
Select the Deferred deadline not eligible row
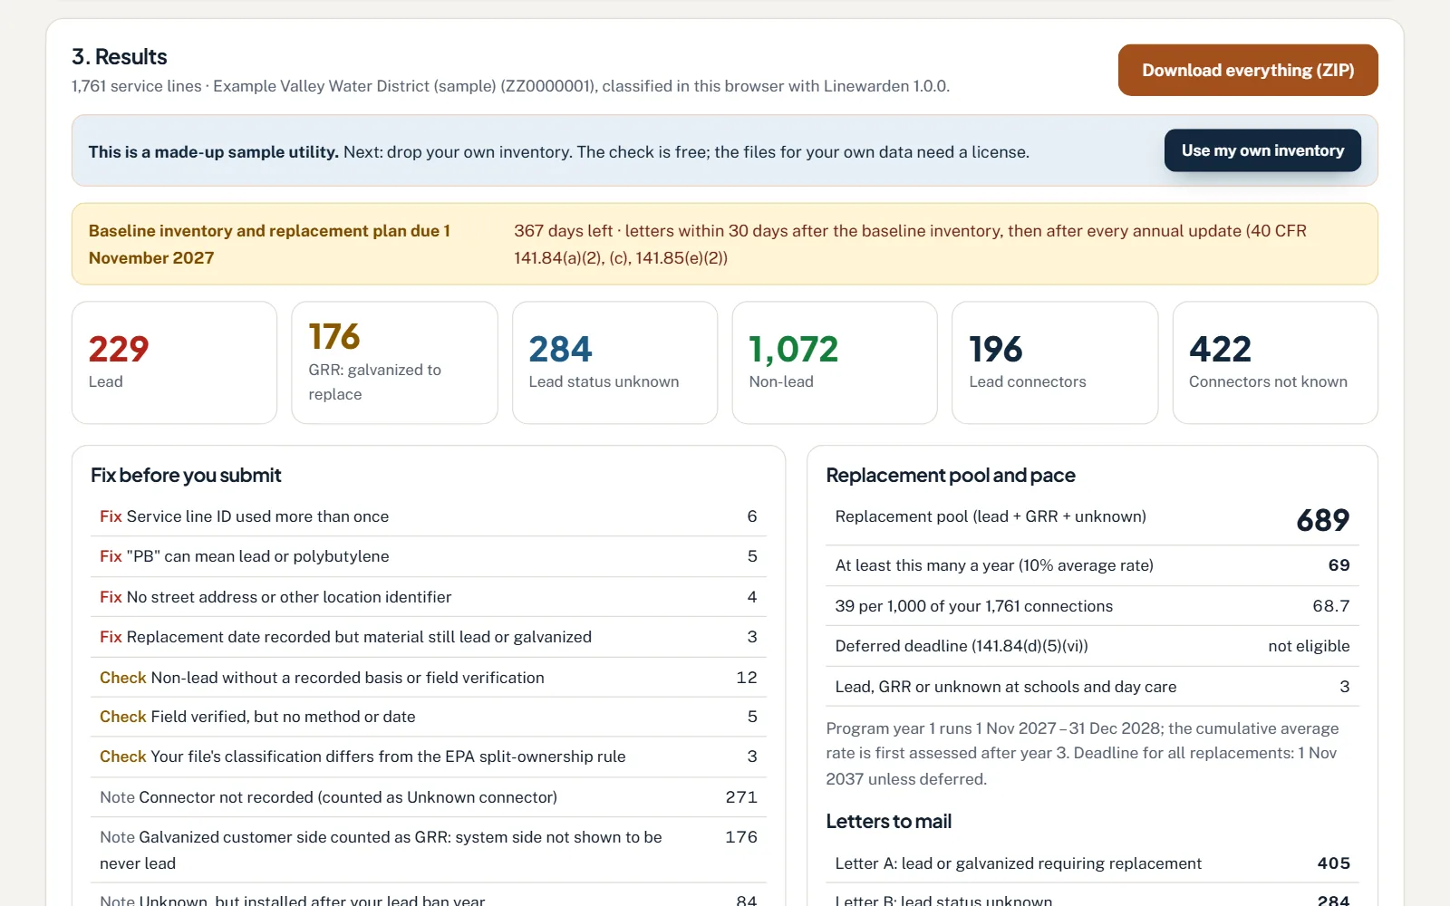click(x=1092, y=646)
